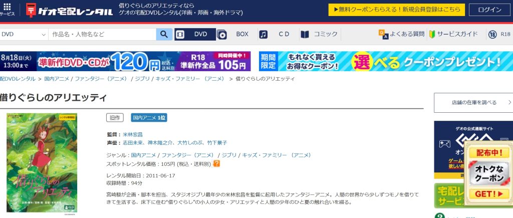Click キッズ・ファミリー（アニメ） in the ジャンル row
513x218 pixels.
[277, 155]
